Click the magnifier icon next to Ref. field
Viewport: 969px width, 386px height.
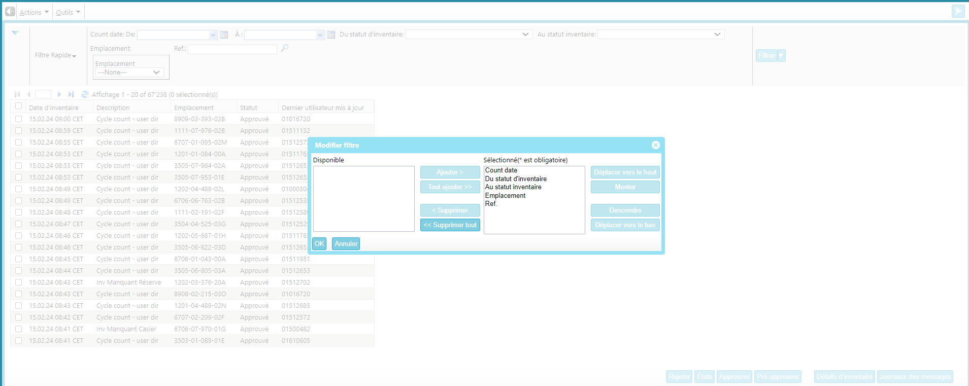pyautogui.click(x=285, y=48)
